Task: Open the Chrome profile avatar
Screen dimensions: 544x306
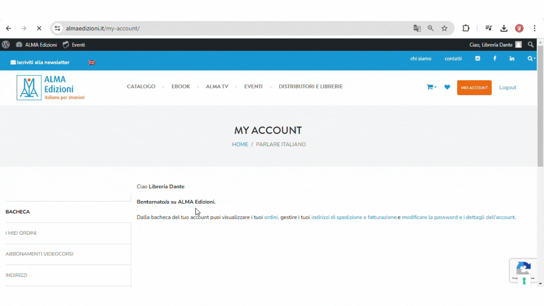Action: pos(519,28)
